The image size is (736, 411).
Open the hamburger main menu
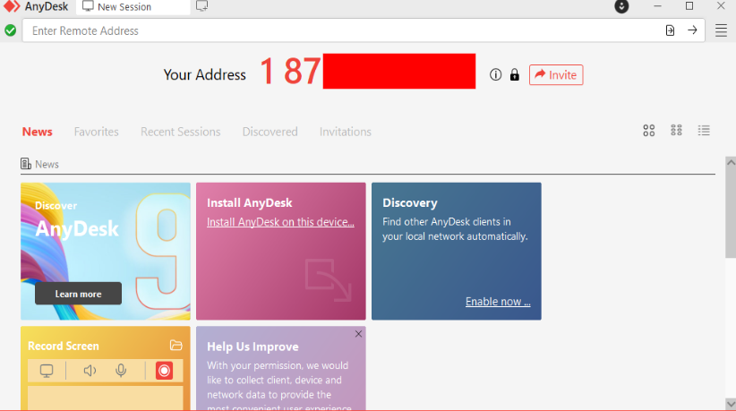coord(721,30)
